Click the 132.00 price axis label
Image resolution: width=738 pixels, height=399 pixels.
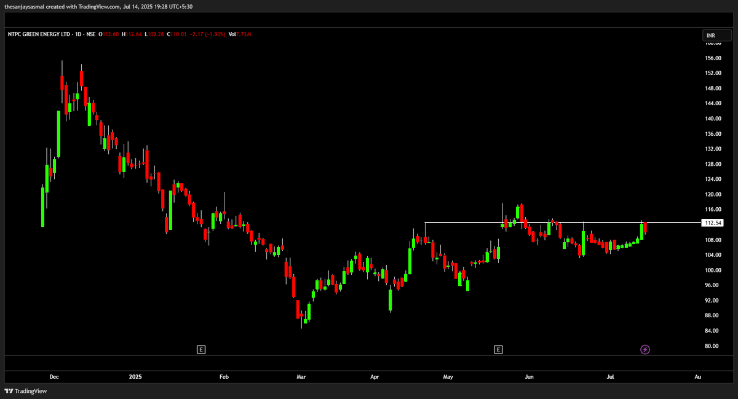(713, 149)
